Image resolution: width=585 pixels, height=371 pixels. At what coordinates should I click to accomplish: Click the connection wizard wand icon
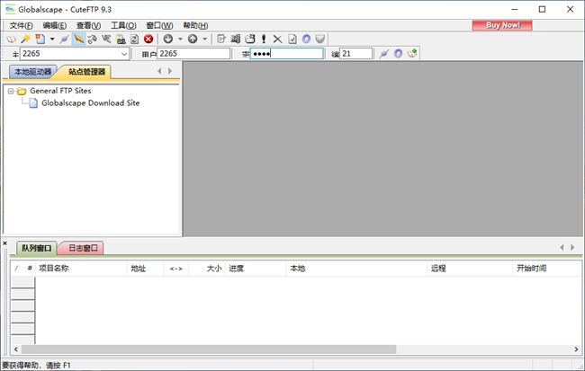25,40
